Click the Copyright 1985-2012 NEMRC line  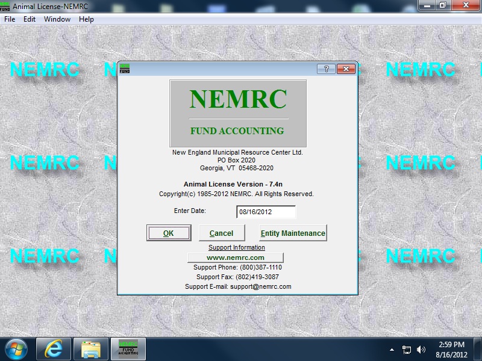point(236,194)
